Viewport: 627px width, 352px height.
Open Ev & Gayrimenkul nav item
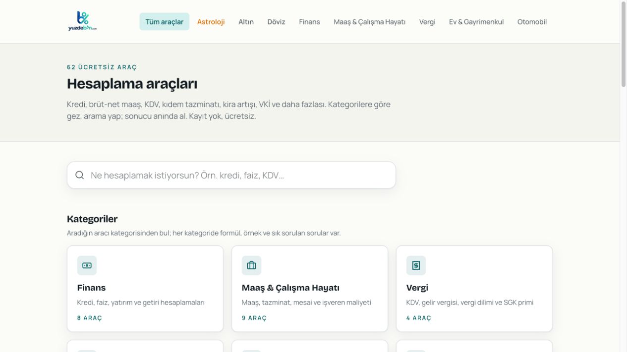(x=476, y=22)
